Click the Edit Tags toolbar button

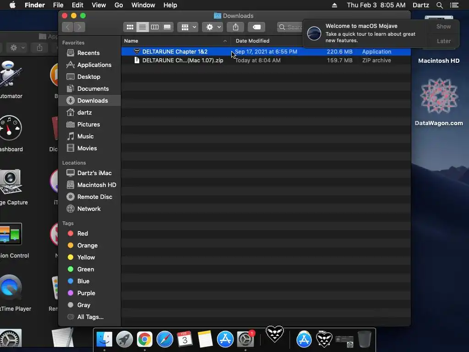click(x=256, y=27)
